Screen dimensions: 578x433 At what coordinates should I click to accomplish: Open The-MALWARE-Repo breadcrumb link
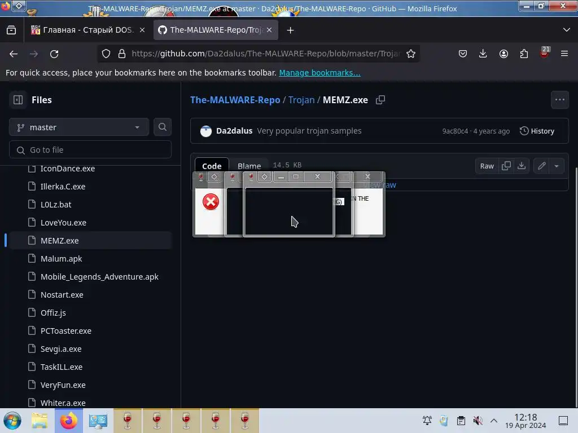pos(235,100)
